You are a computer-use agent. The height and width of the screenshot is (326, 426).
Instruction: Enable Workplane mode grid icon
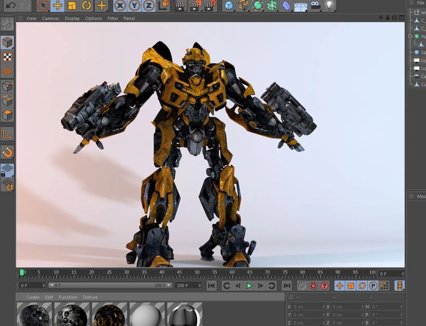(7, 72)
